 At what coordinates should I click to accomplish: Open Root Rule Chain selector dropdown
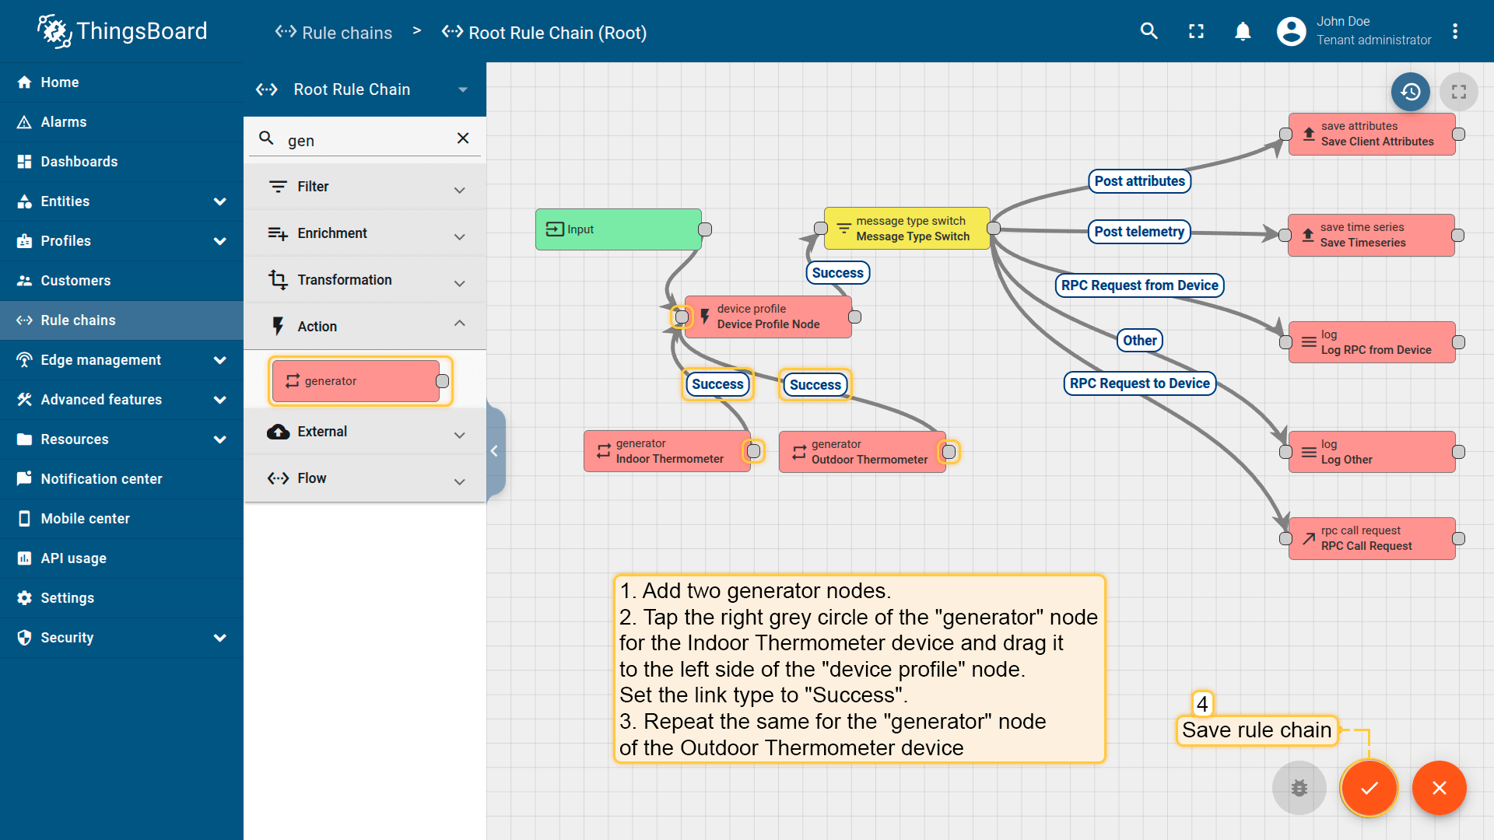(462, 89)
